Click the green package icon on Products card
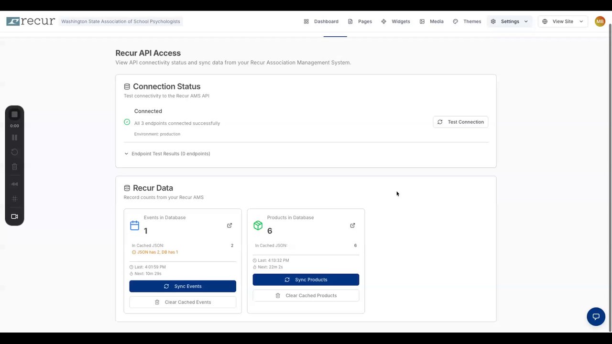Screen dimensions: 612x344 point(258,226)
